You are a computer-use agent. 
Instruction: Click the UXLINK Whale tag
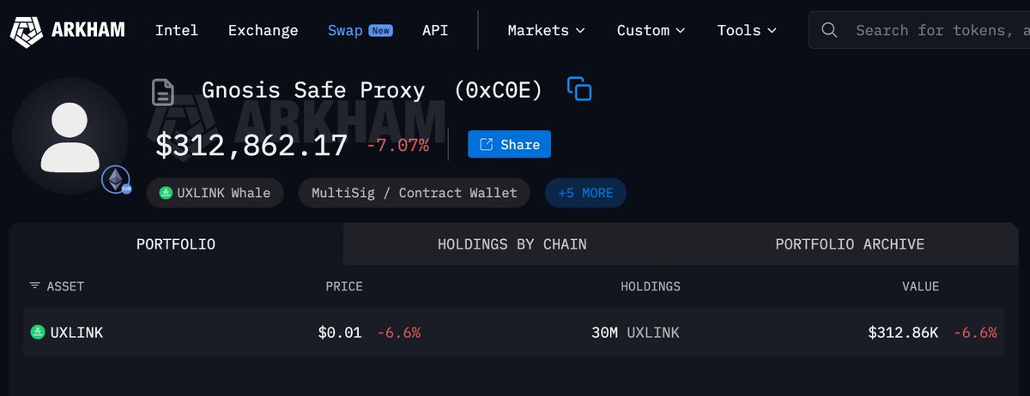(215, 193)
